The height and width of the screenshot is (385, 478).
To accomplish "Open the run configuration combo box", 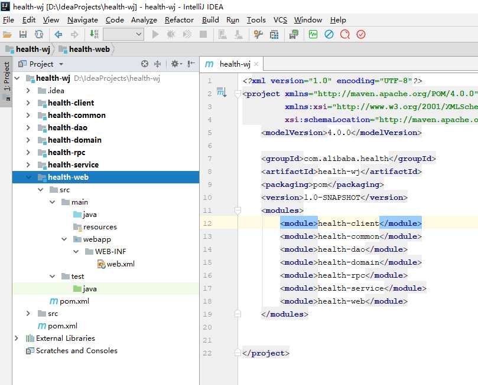I will pyautogui.click(x=123, y=34).
